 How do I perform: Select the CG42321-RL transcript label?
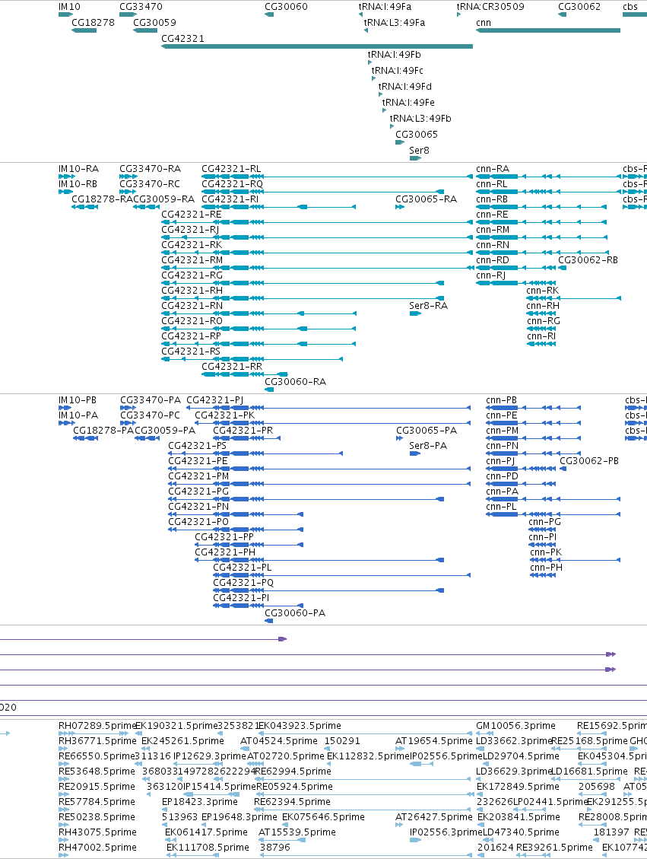(231, 168)
